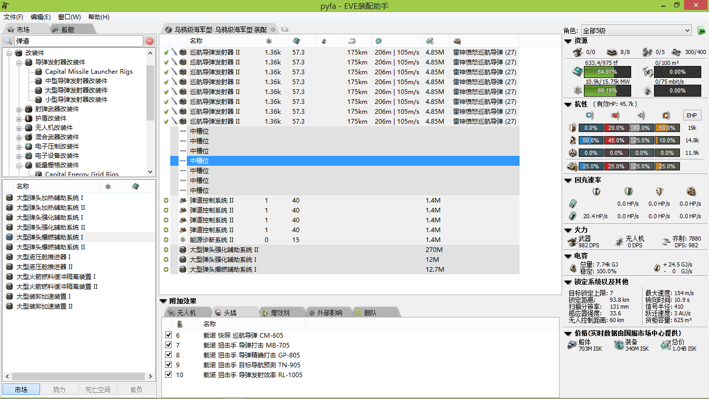Clear the search box with red icon
Image resolution: width=709 pixels, height=399 pixels.
pos(149,41)
